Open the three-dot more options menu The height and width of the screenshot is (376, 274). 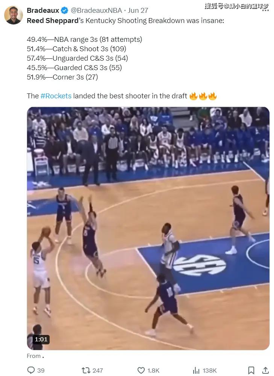click(265, 10)
